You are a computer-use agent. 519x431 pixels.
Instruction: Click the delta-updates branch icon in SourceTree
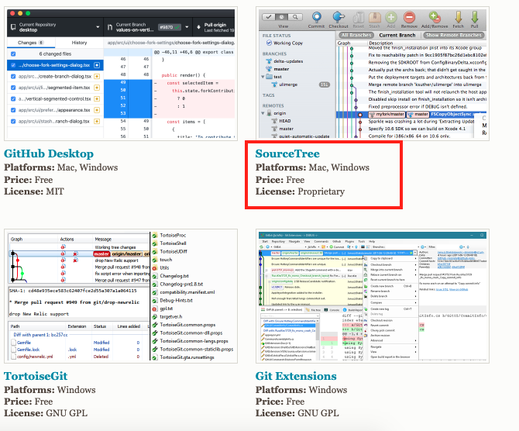point(269,61)
